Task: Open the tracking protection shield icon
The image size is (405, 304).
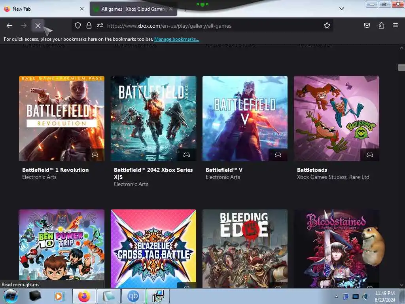Action: click(78, 25)
